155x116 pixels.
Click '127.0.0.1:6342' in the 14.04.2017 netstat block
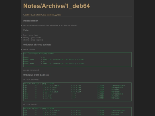53,86
